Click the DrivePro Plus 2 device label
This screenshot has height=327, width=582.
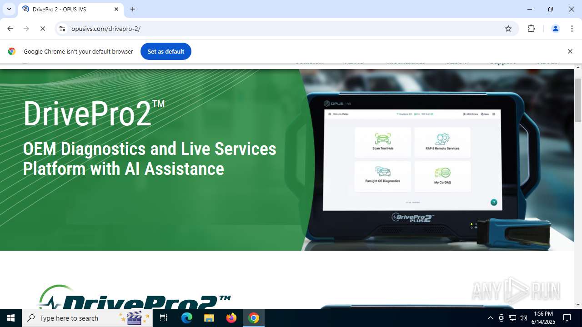[x=413, y=218]
